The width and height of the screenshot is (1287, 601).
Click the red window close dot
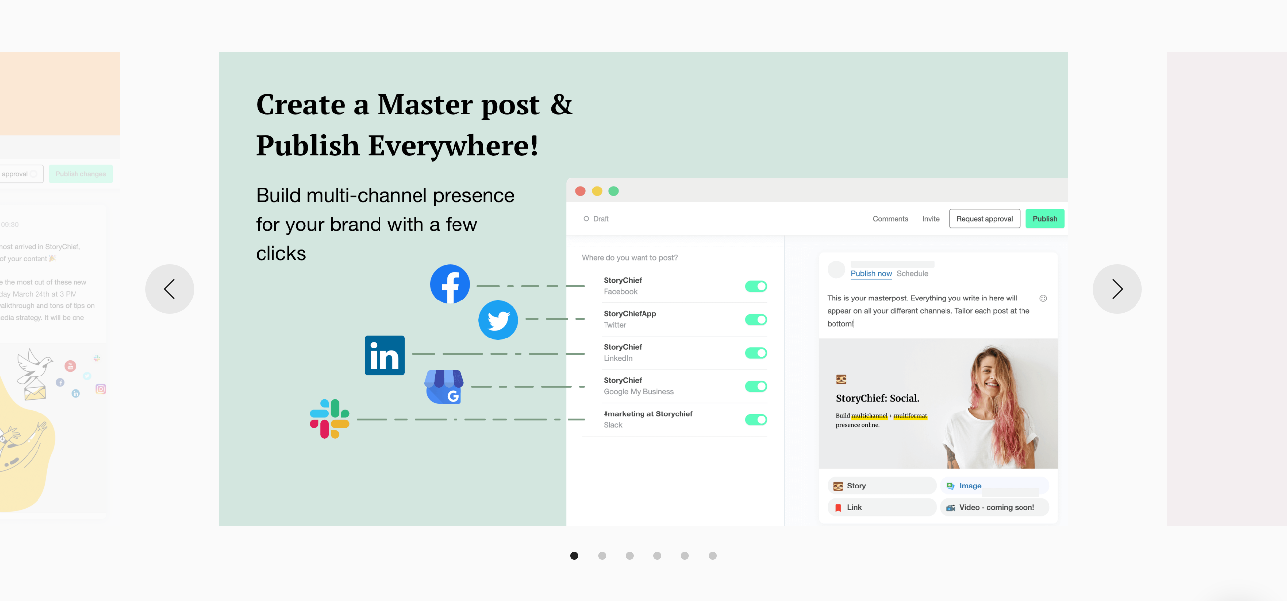(580, 191)
